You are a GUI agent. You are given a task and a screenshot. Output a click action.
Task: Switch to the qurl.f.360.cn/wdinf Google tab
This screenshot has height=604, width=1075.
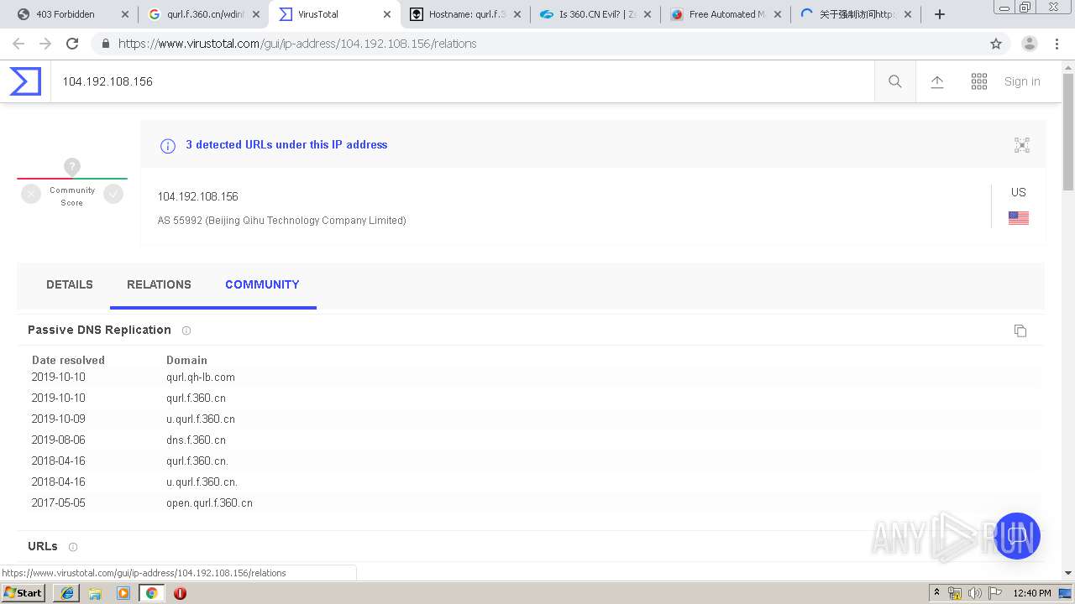coord(206,14)
